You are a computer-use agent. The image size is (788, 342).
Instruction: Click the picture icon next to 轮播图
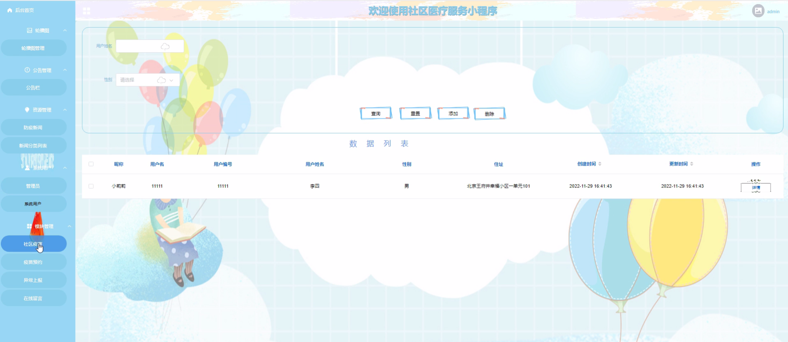[x=29, y=30]
